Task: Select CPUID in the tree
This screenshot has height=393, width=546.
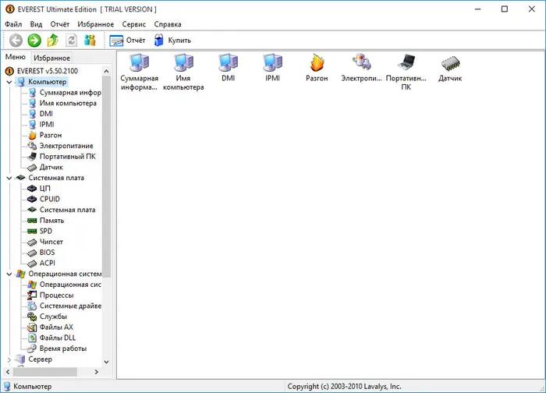Action: tap(49, 199)
